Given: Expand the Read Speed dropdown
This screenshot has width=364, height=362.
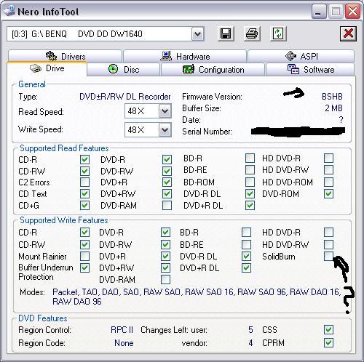Looking at the screenshot, I should coord(165,111).
